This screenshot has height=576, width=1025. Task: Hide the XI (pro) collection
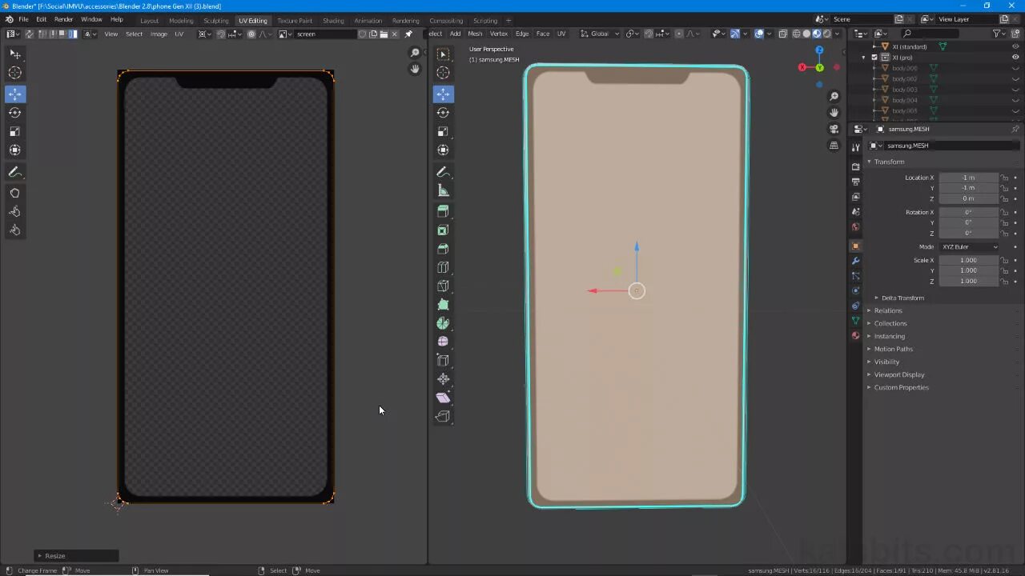pyautogui.click(x=1015, y=58)
